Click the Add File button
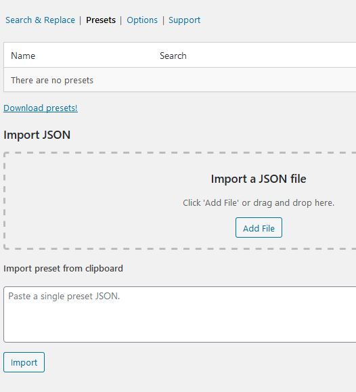This screenshot has height=392, width=356. tap(259, 227)
